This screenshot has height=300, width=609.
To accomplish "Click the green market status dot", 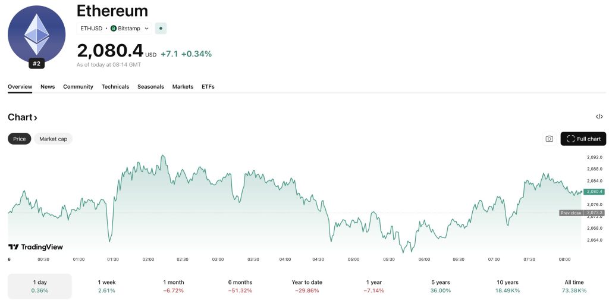I will point(161,28).
